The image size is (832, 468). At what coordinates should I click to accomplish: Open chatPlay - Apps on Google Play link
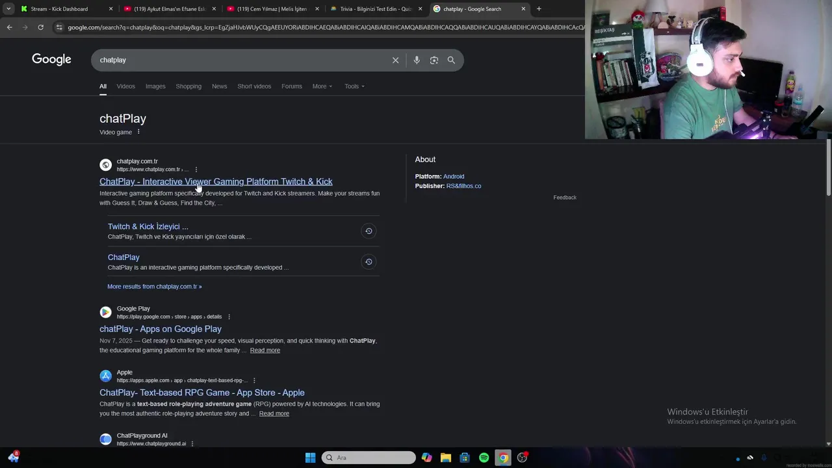coord(161,329)
